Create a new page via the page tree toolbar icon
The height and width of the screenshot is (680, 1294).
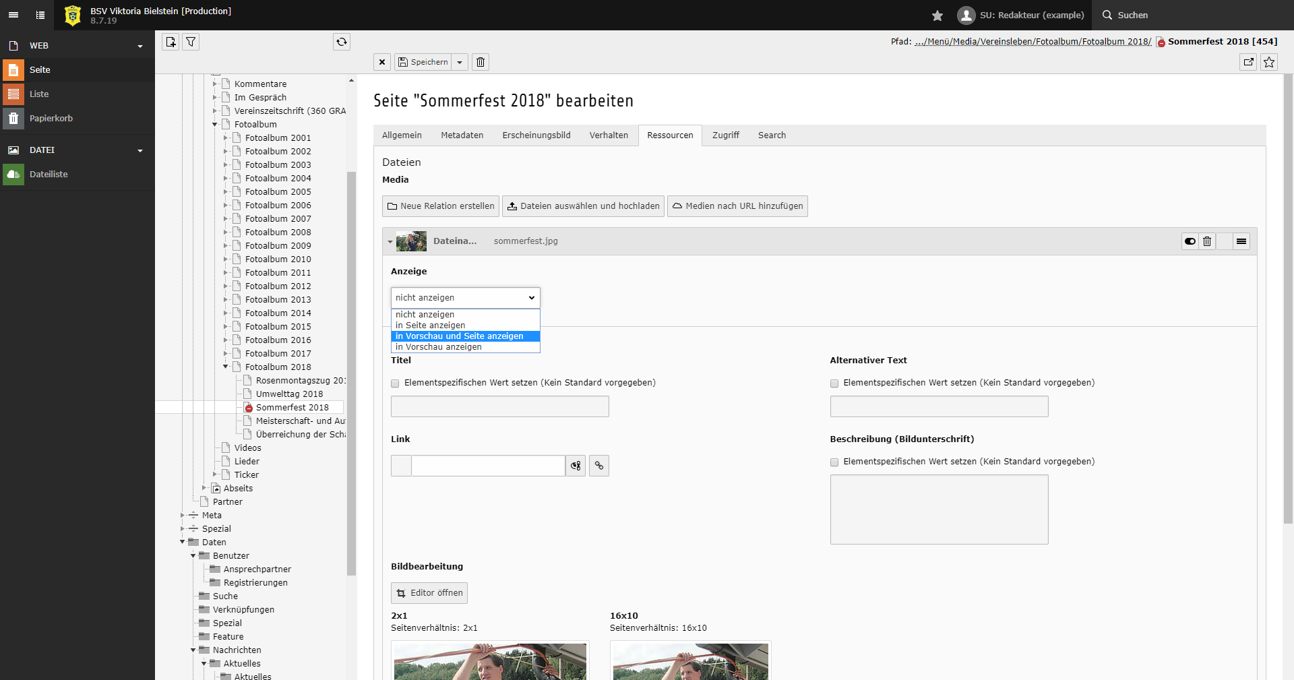tap(171, 42)
